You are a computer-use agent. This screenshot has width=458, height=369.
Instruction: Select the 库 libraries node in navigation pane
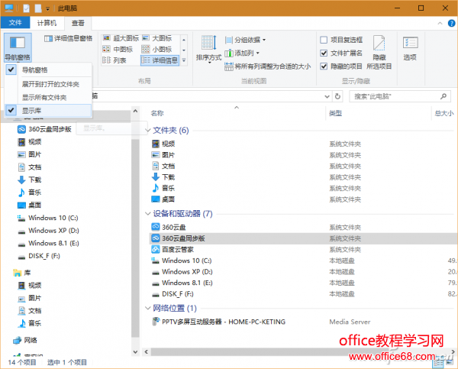click(22, 273)
